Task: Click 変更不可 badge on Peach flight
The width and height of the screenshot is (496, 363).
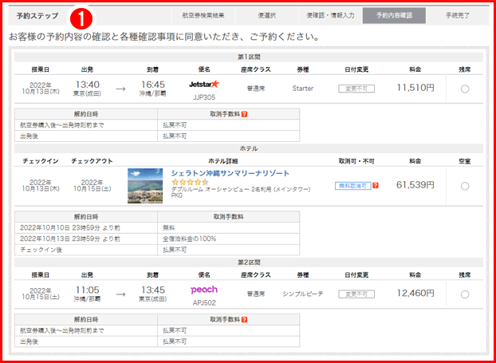Action: (356, 294)
